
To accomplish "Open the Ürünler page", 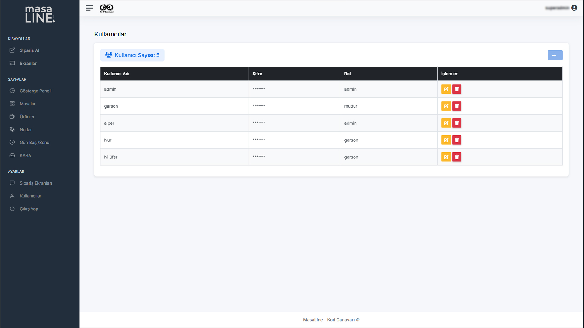I will coord(27,117).
